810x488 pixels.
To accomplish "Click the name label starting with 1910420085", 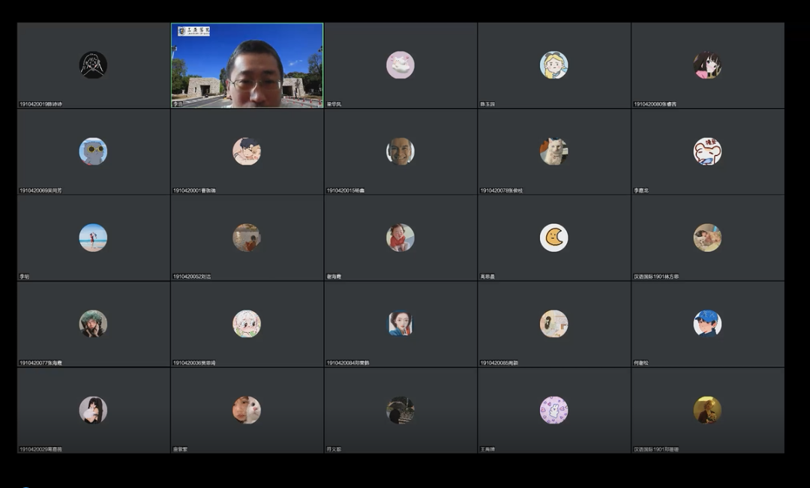I will point(499,363).
